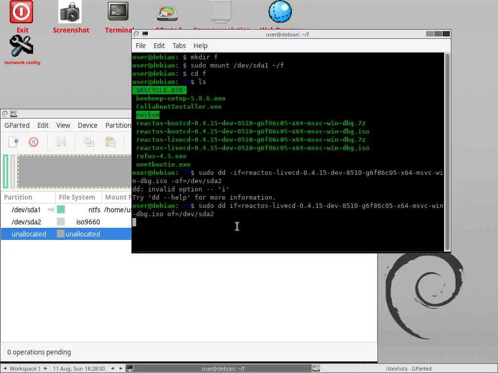Click the '$RECYCLE.BIN' entry in the terminal
Image resolution: width=498 pixels, height=373 pixels.
click(160, 90)
